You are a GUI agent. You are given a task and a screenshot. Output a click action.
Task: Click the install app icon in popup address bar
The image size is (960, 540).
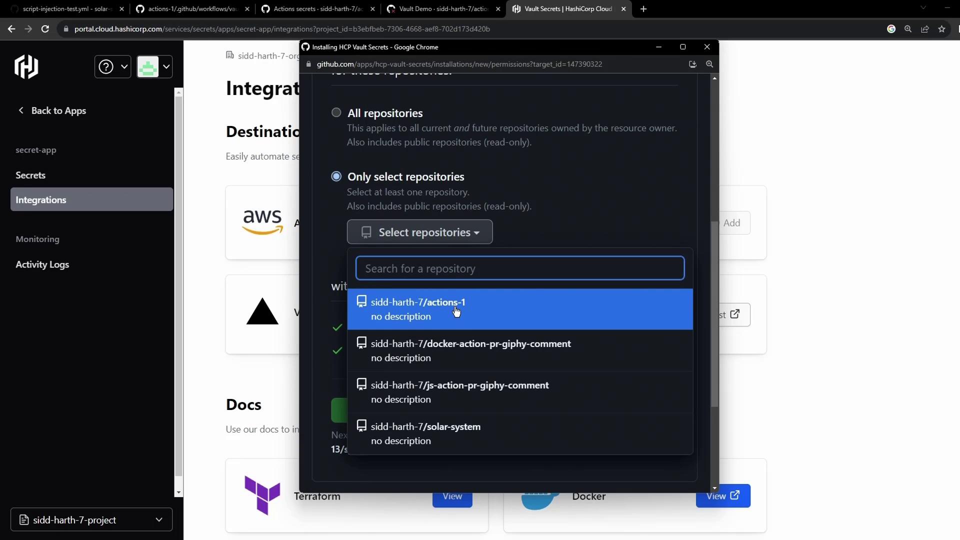tap(692, 64)
